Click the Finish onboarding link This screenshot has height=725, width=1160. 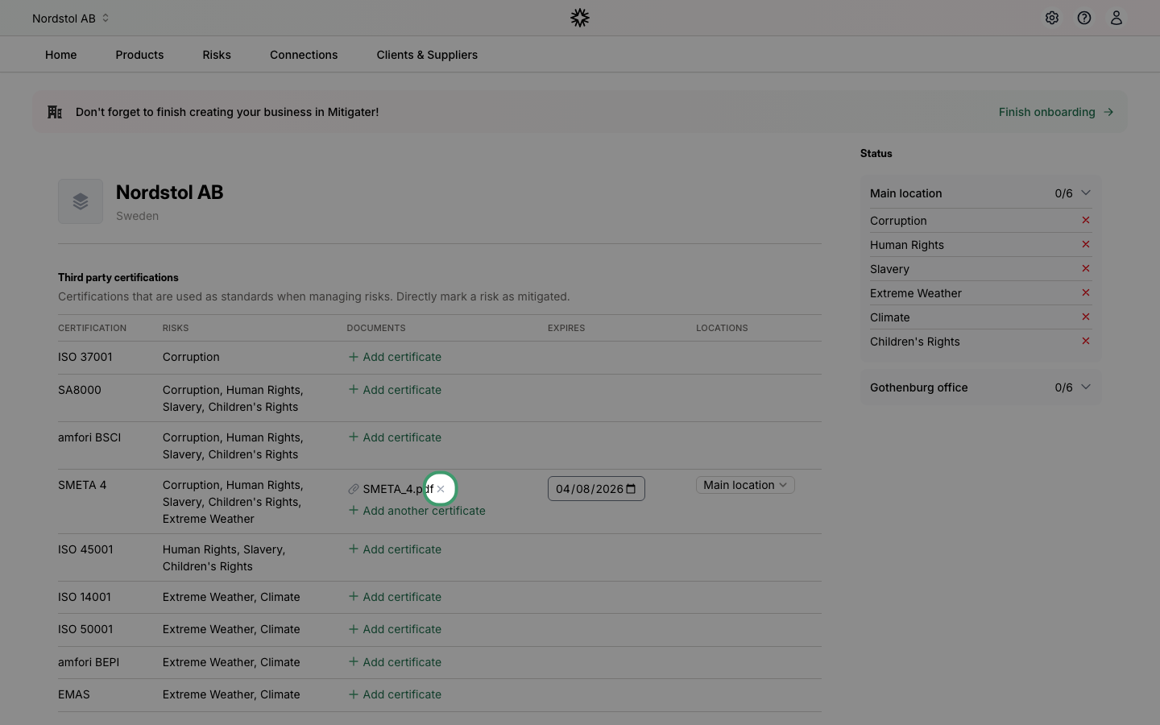[x=1056, y=112]
